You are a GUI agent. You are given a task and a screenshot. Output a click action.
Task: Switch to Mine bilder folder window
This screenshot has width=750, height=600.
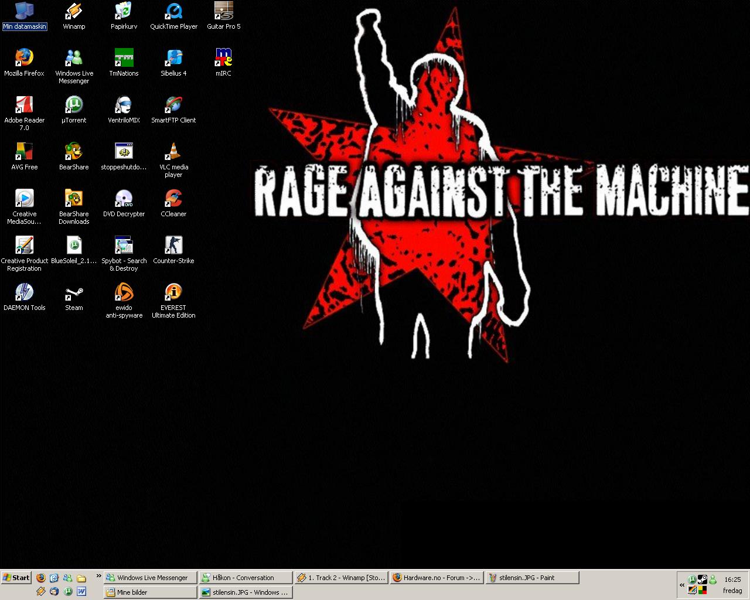(x=151, y=592)
